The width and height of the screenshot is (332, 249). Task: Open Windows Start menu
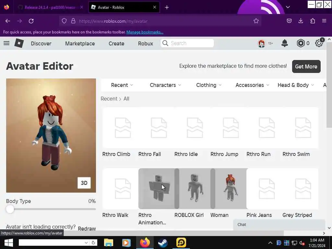coord(9,243)
